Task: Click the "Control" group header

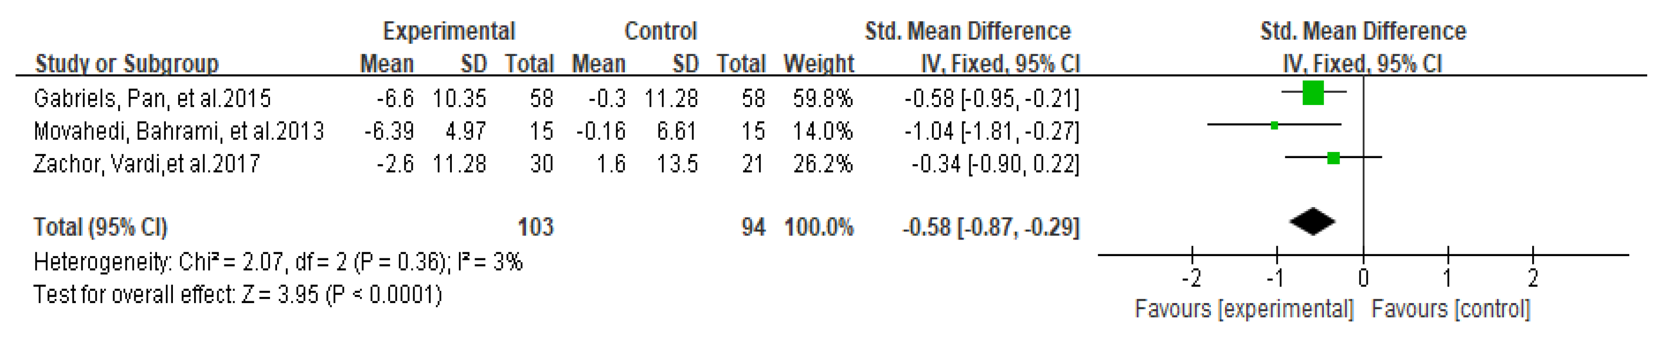Action: pyautogui.click(x=660, y=31)
